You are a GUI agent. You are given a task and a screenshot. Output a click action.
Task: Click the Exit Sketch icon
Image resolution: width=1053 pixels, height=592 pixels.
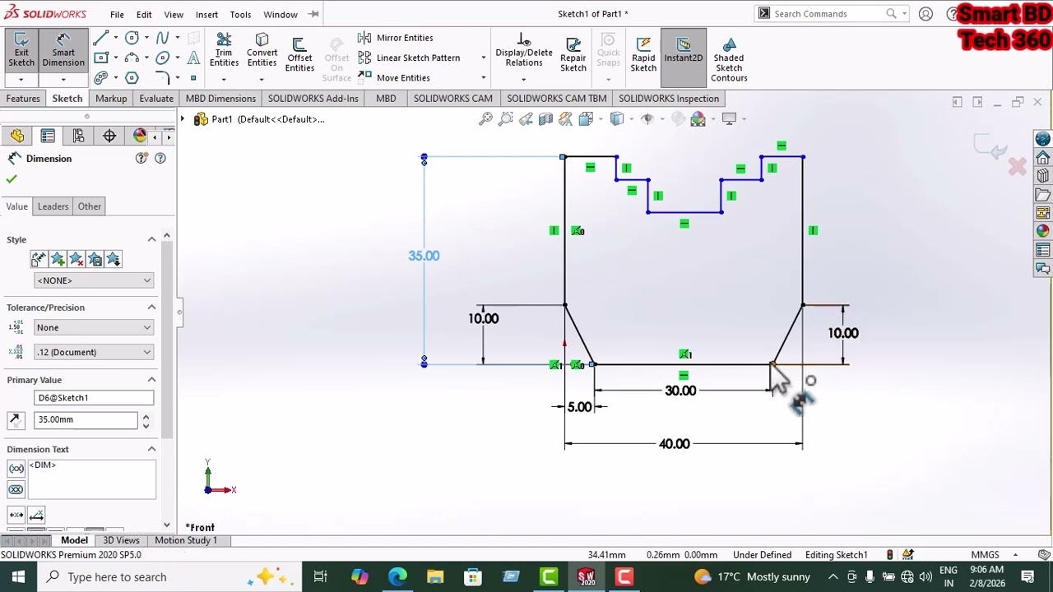tap(21, 51)
